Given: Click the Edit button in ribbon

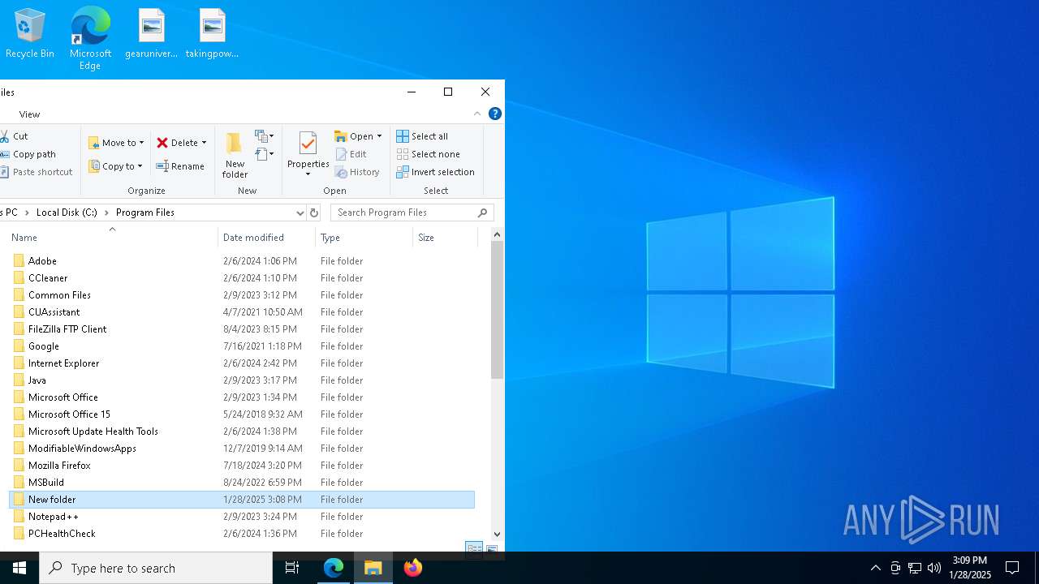Looking at the screenshot, I should (x=351, y=154).
